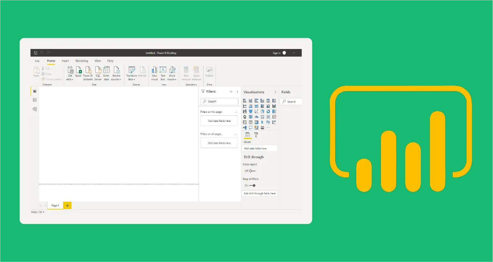Select the Q&A speech bubble visual
Image resolution: width=493 pixels, height=262 pixels.
[x=251, y=127]
